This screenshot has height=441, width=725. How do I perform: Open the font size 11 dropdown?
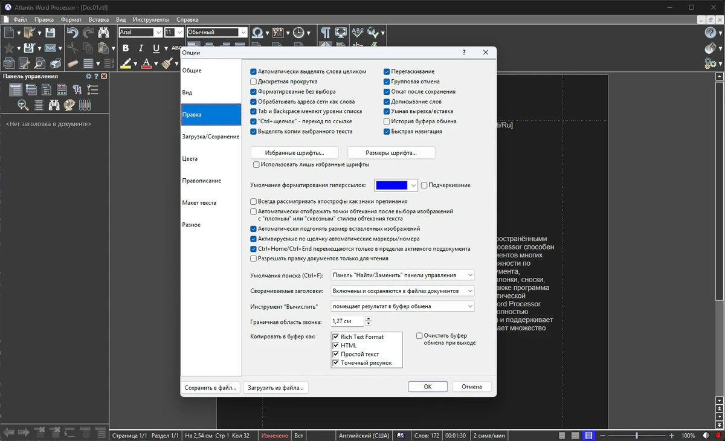pos(179,33)
